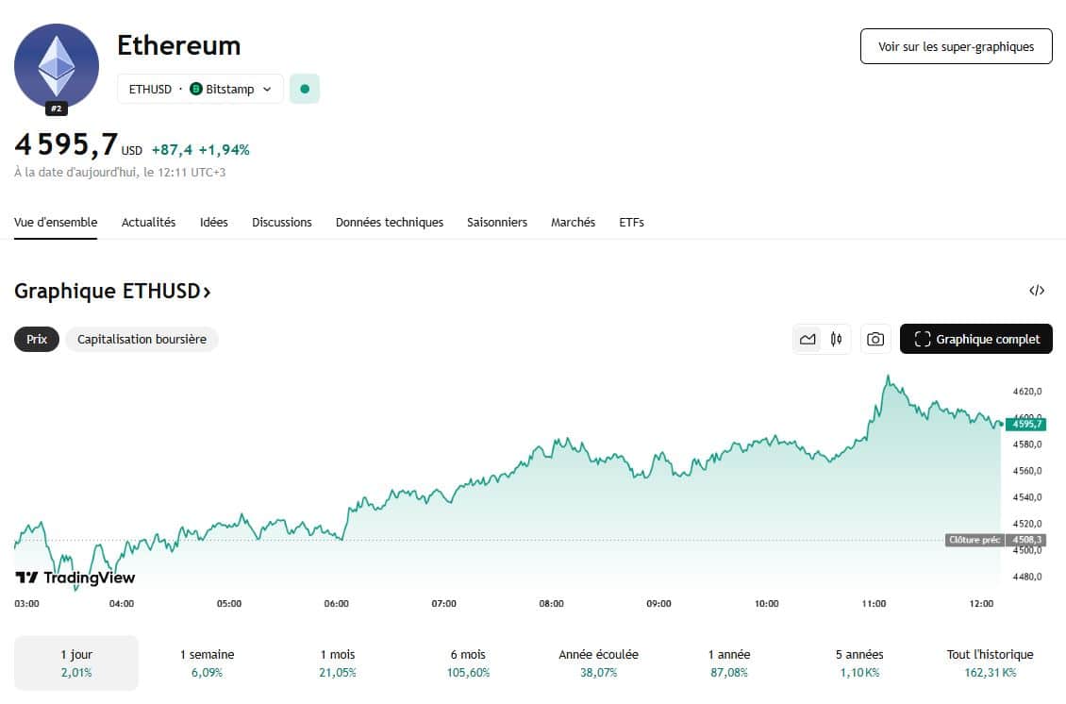Screen dimensions: 1066x704
Task: Select the '5 années' time range
Action: [859, 663]
